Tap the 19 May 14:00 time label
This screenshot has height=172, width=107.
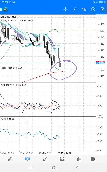point(65,153)
